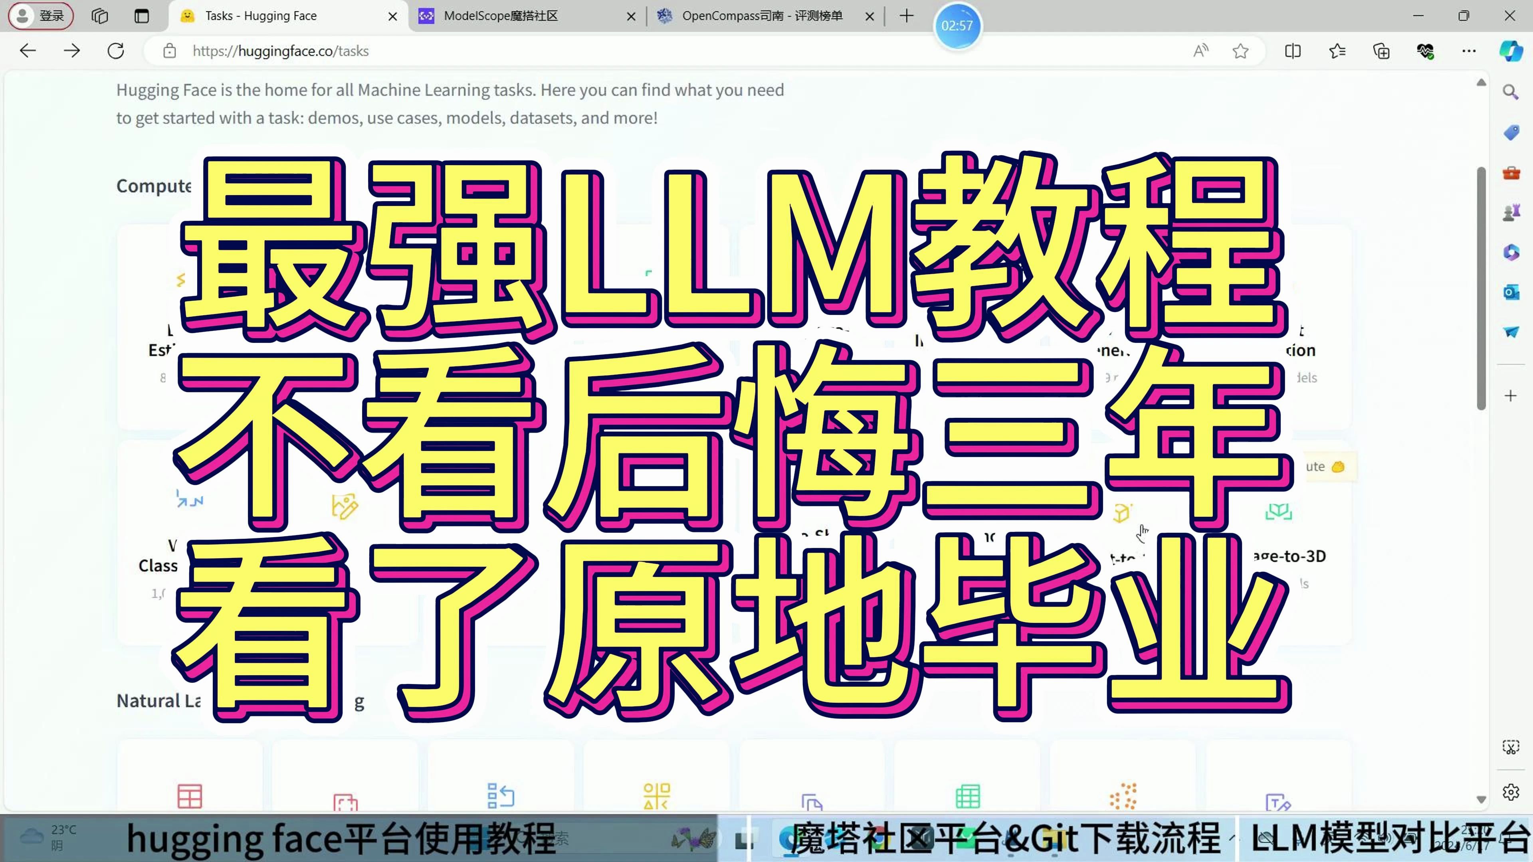Open the site info lock icon
This screenshot has width=1533, height=862.
coord(170,51)
